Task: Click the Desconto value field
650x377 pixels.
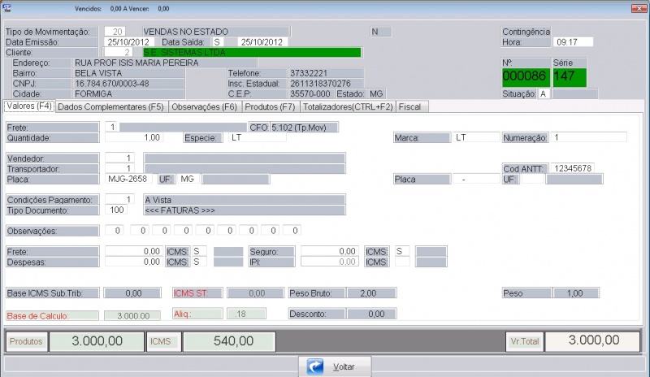Action: click(367, 314)
